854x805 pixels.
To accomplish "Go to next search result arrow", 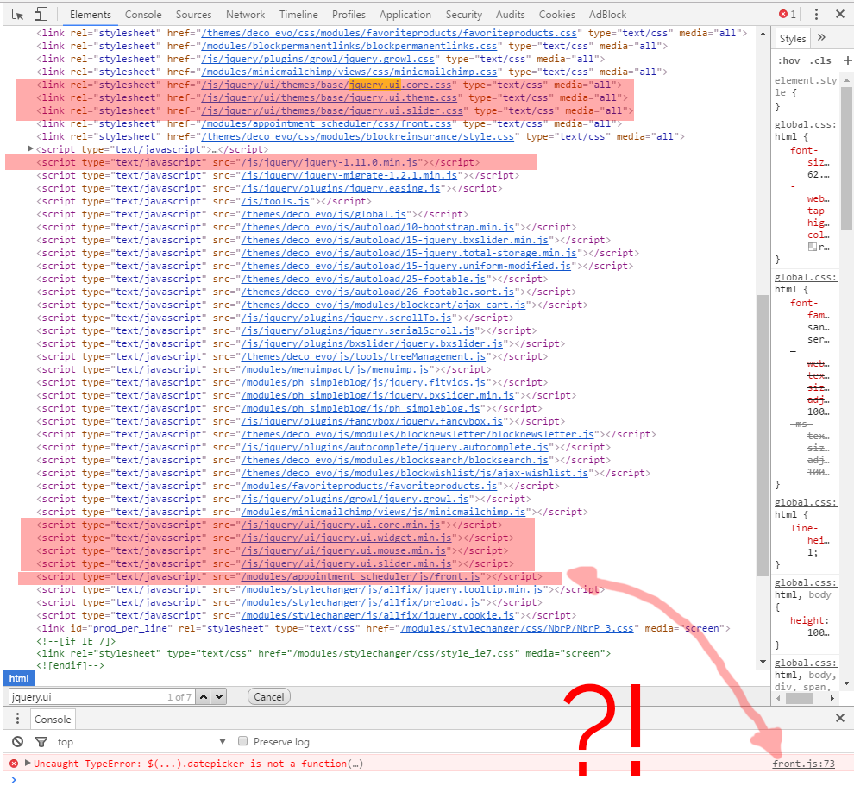I will coord(219,696).
